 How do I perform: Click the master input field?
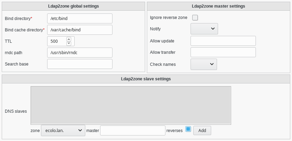pyautogui.click(x=133, y=131)
